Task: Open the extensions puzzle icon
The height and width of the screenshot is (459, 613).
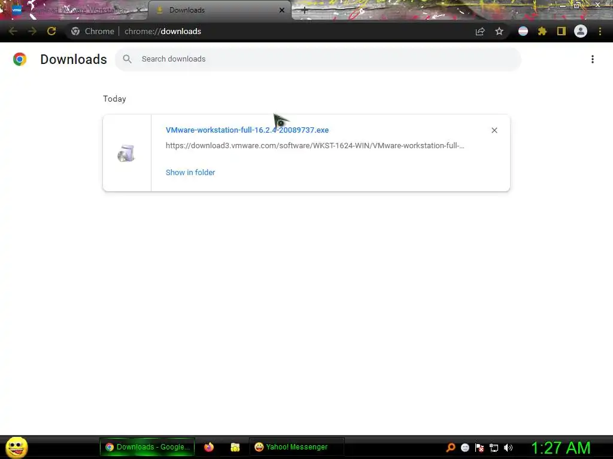Action: (542, 31)
